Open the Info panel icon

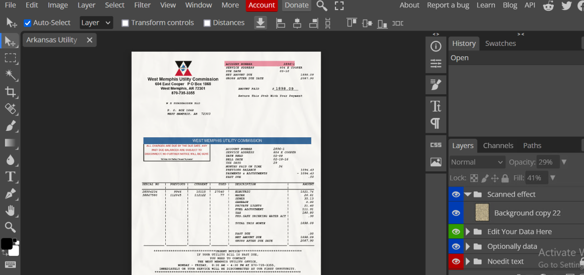436,46
